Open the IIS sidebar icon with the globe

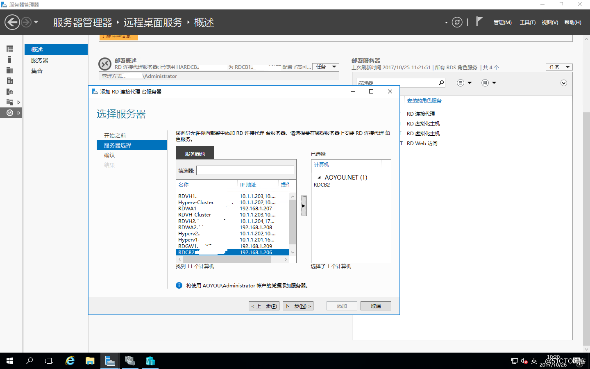pos(10,91)
